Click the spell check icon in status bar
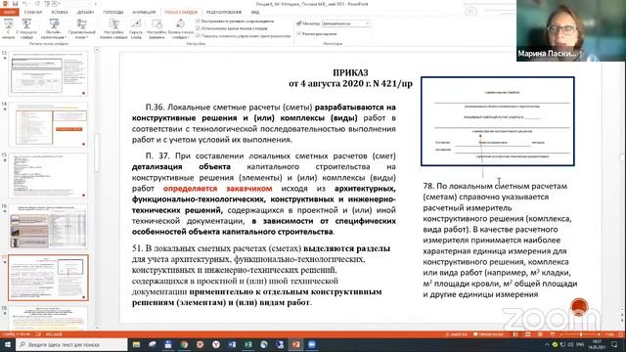 (x=39, y=334)
